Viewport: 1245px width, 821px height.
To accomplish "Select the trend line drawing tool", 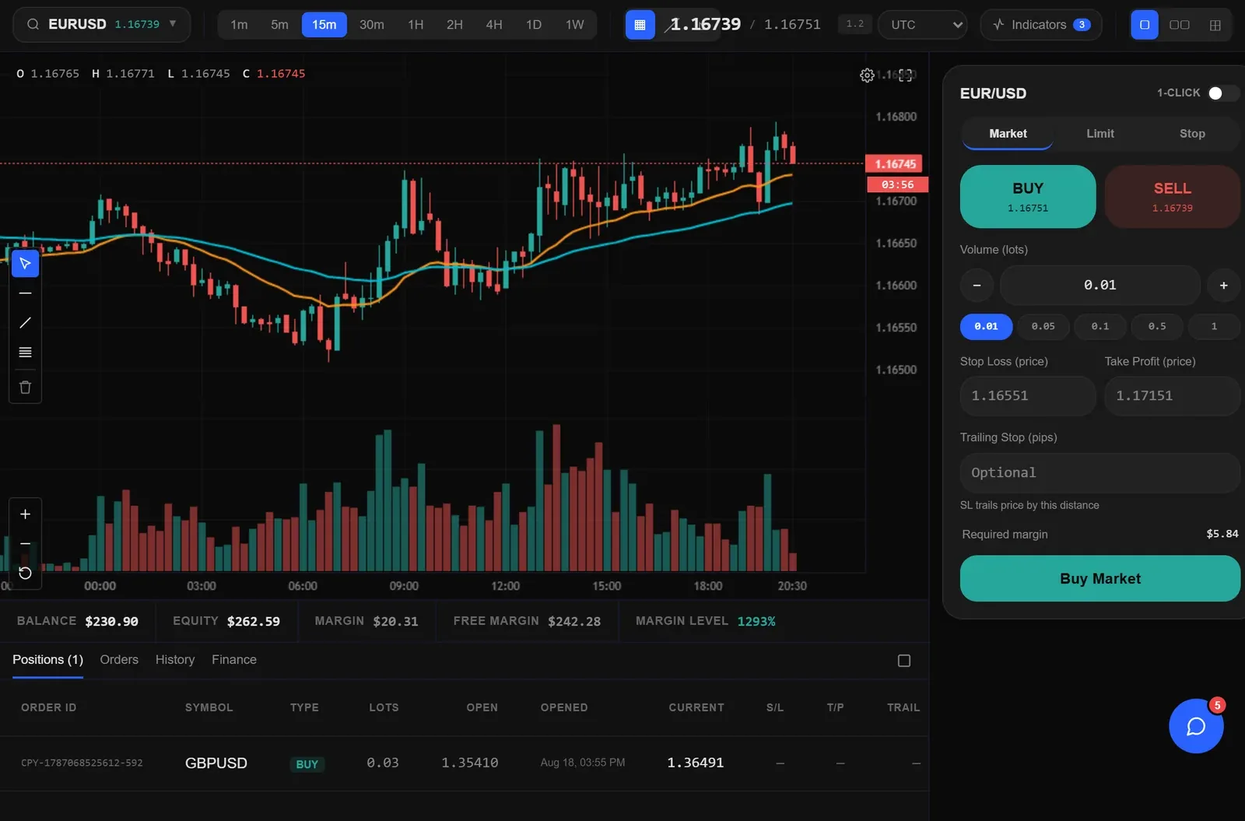I will [25, 322].
